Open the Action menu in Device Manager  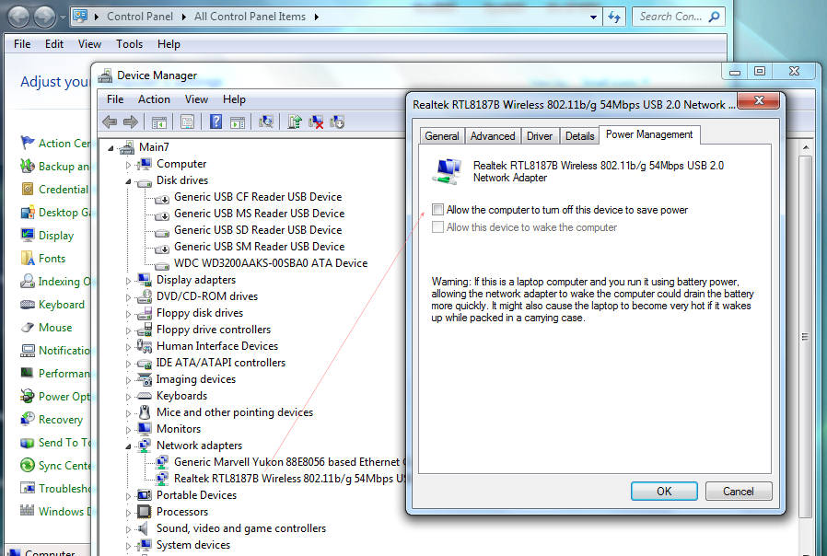point(154,99)
